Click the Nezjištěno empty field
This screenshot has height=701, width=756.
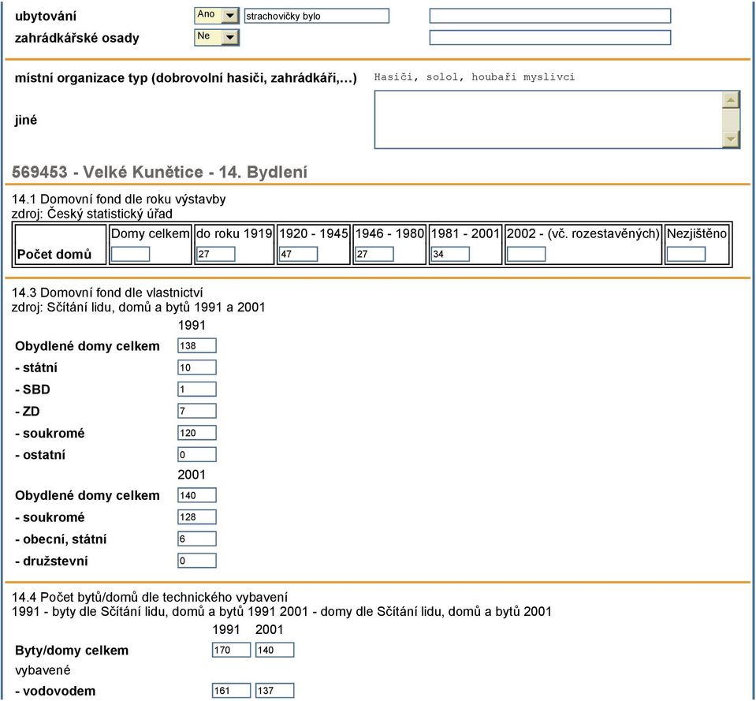[x=686, y=254]
